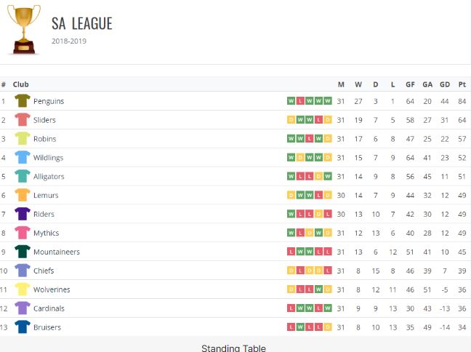Sort table by GD column header
The image size is (471, 352).
[445, 84]
